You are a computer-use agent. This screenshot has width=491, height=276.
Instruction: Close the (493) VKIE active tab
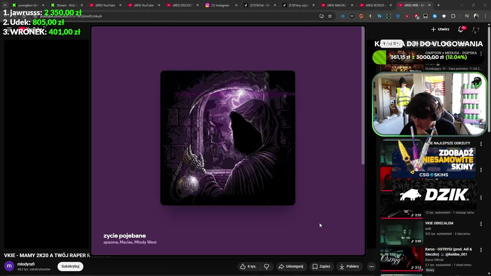(429, 5)
